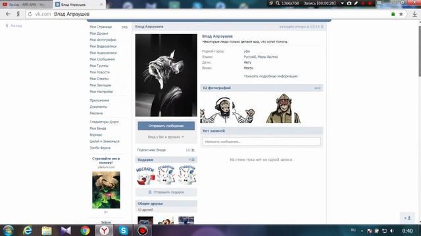Screen dimensions: 421x236
Task: Click the Отправить сообщение button
Action: [166, 126]
